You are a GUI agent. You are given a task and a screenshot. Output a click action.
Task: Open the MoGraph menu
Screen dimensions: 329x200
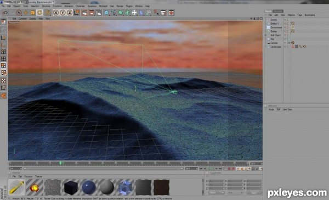103,6
